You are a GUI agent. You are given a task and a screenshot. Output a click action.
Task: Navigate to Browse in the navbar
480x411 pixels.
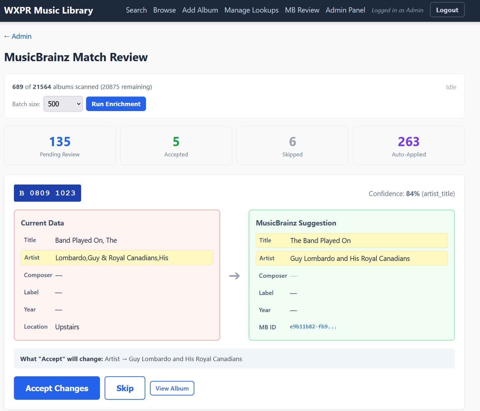(x=164, y=10)
